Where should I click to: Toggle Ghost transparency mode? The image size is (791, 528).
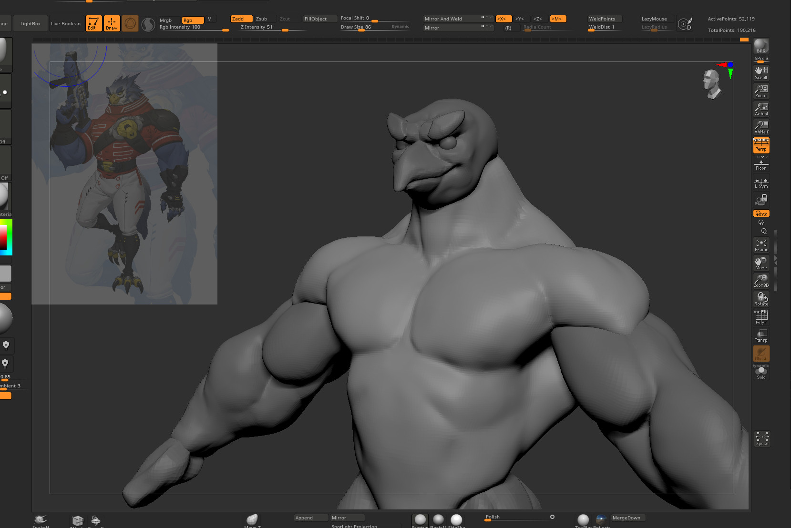761,354
